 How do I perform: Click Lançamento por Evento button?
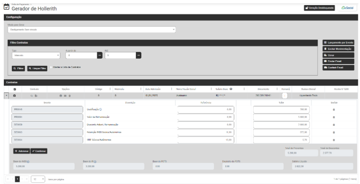(x=338, y=42)
